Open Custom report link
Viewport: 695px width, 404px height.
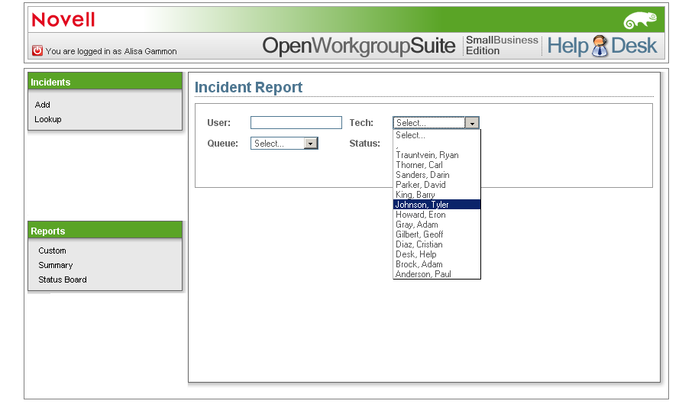[x=52, y=250]
